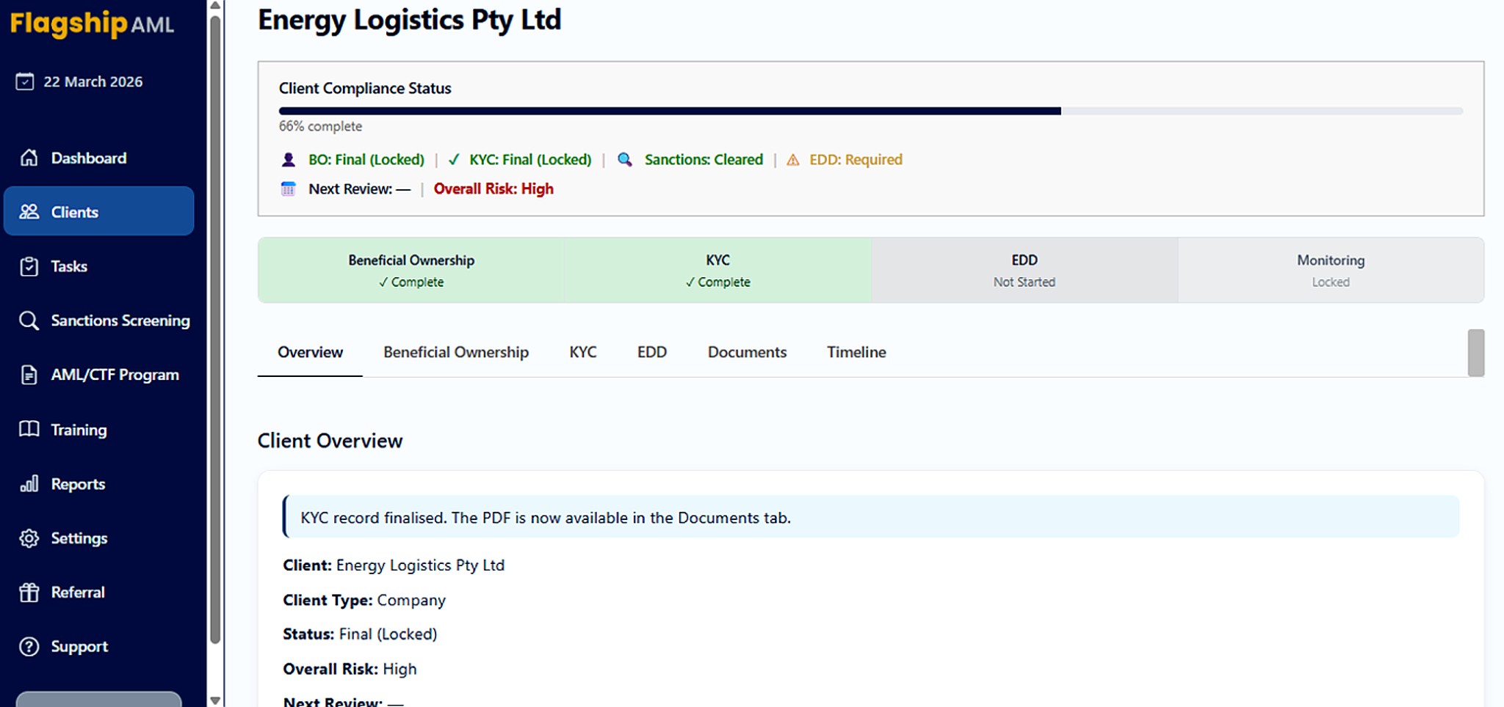Open Sanctions Screening
Image resolution: width=1504 pixels, height=707 pixels.
[120, 320]
